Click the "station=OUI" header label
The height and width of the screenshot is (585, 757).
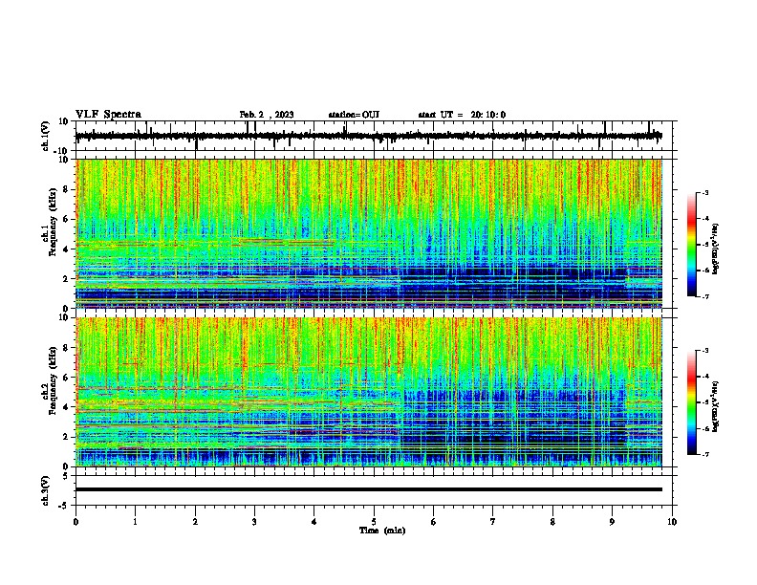tap(354, 115)
